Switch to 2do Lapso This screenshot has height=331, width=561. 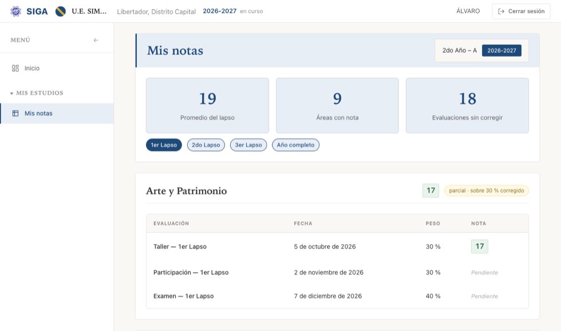tap(206, 145)
